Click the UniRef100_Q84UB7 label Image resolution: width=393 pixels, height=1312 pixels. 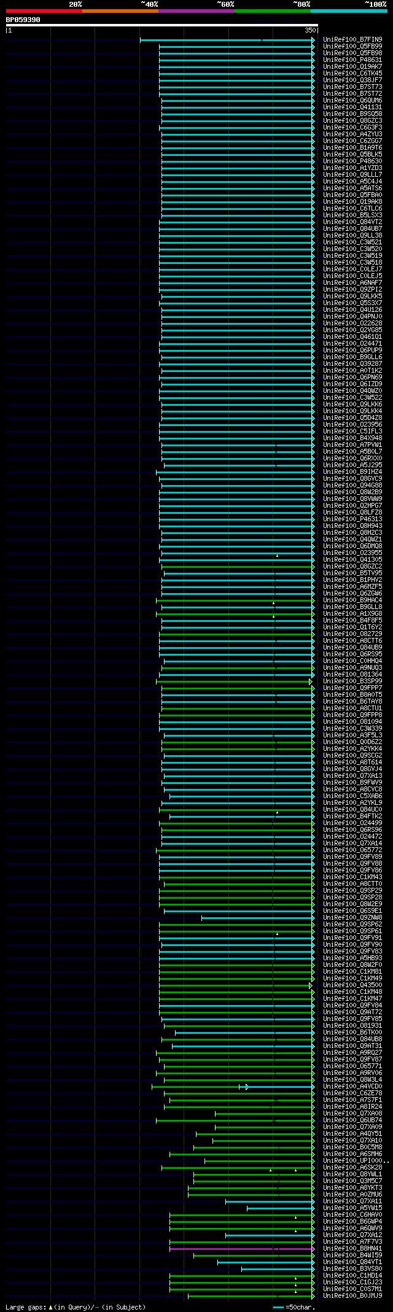pos(352,229)
